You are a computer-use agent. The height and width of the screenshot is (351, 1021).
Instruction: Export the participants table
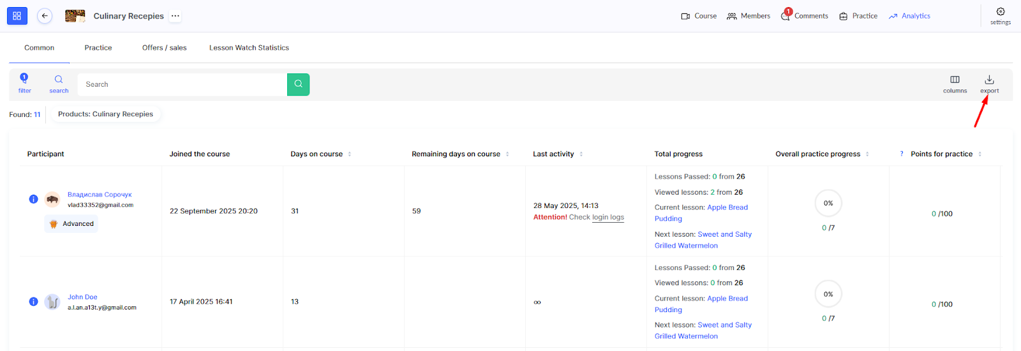click(989, 84)
